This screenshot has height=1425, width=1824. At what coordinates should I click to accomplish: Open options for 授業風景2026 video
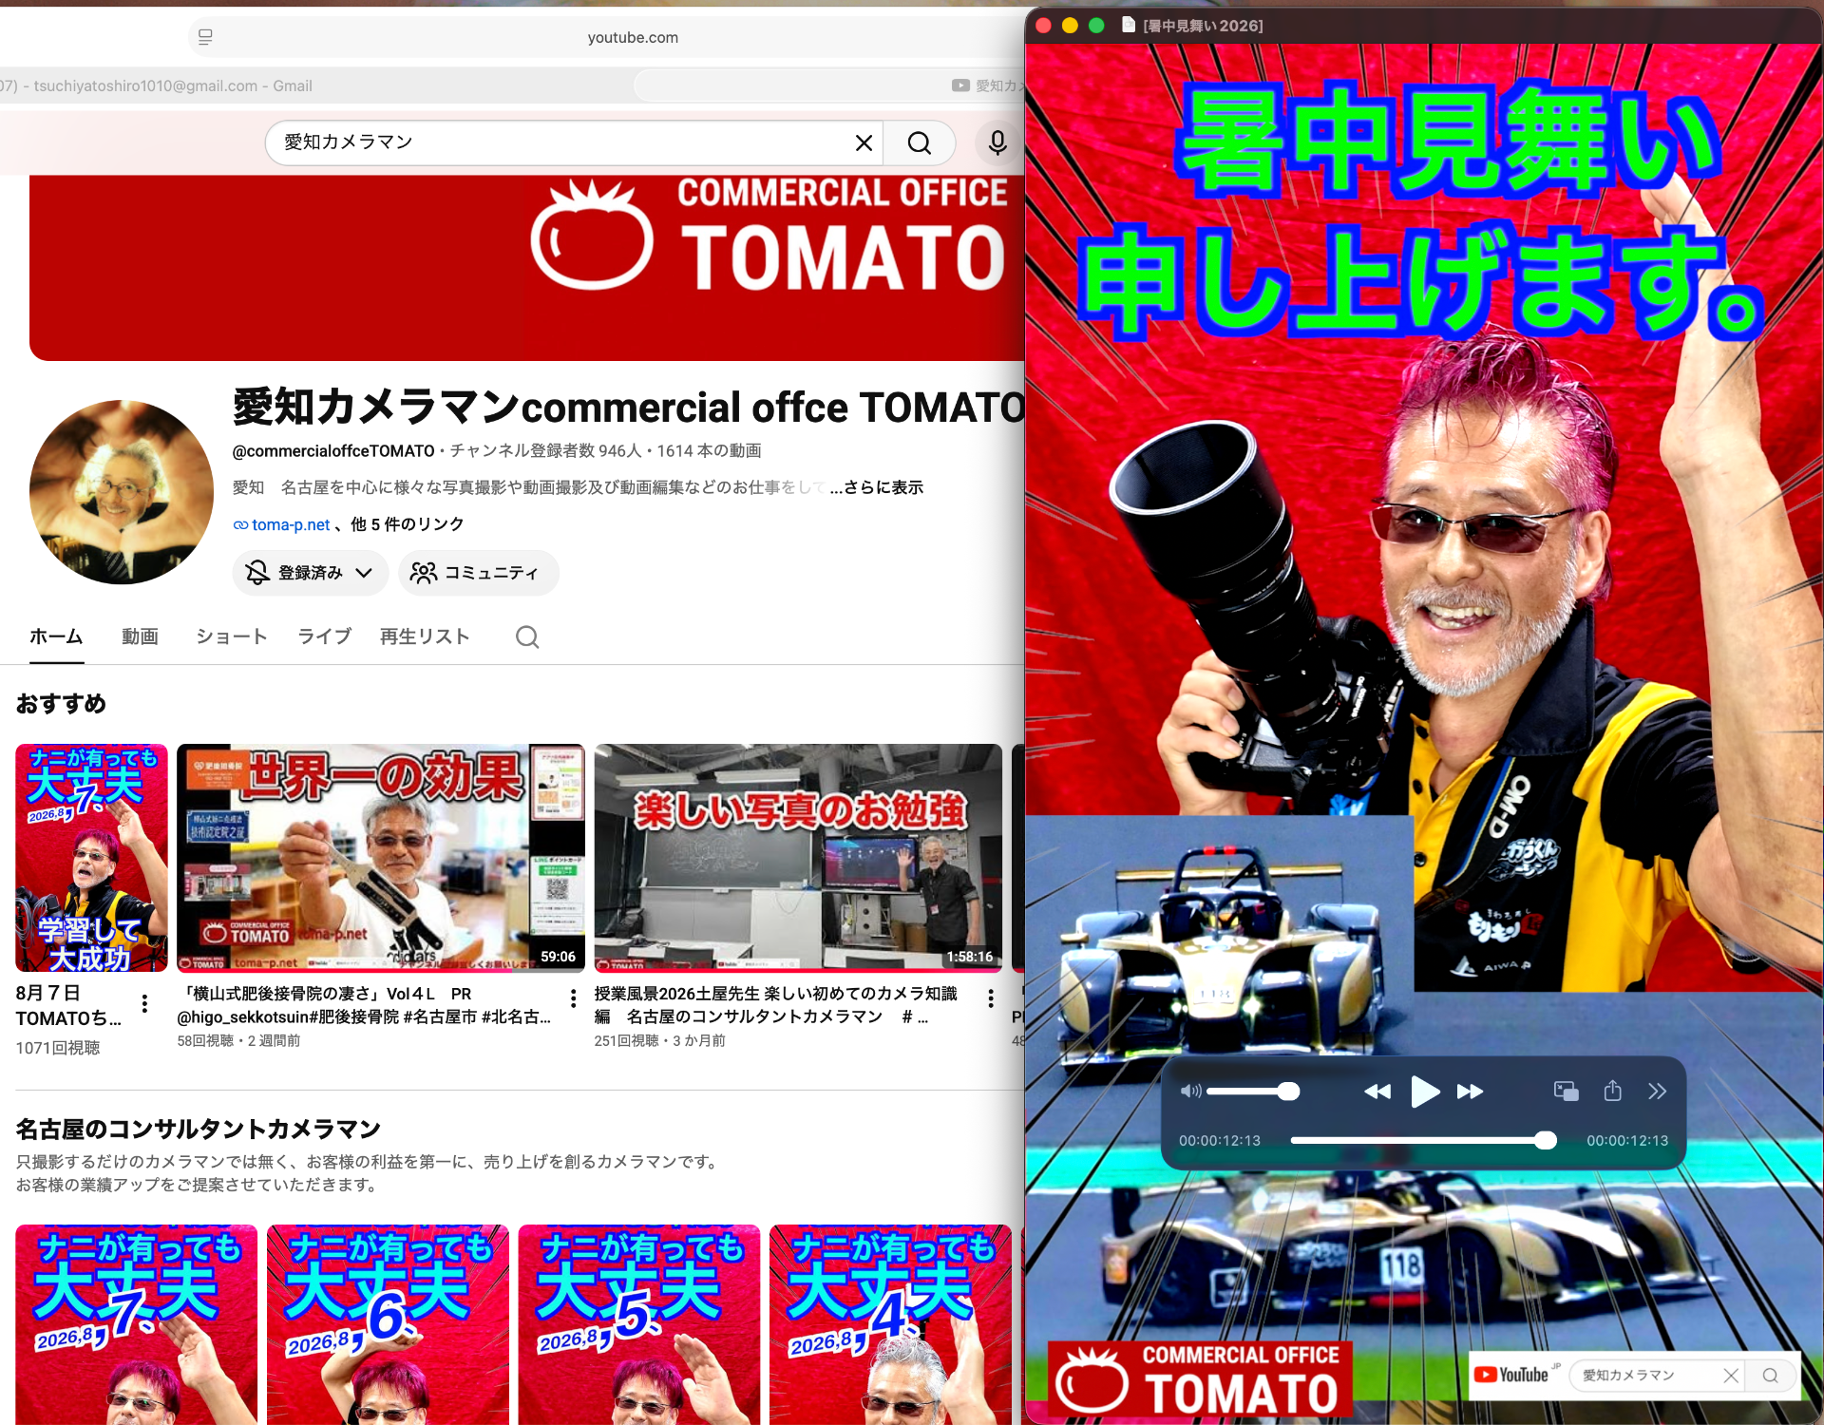991,998
